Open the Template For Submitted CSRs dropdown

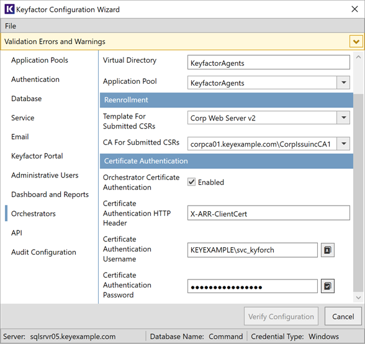(343, 117)
